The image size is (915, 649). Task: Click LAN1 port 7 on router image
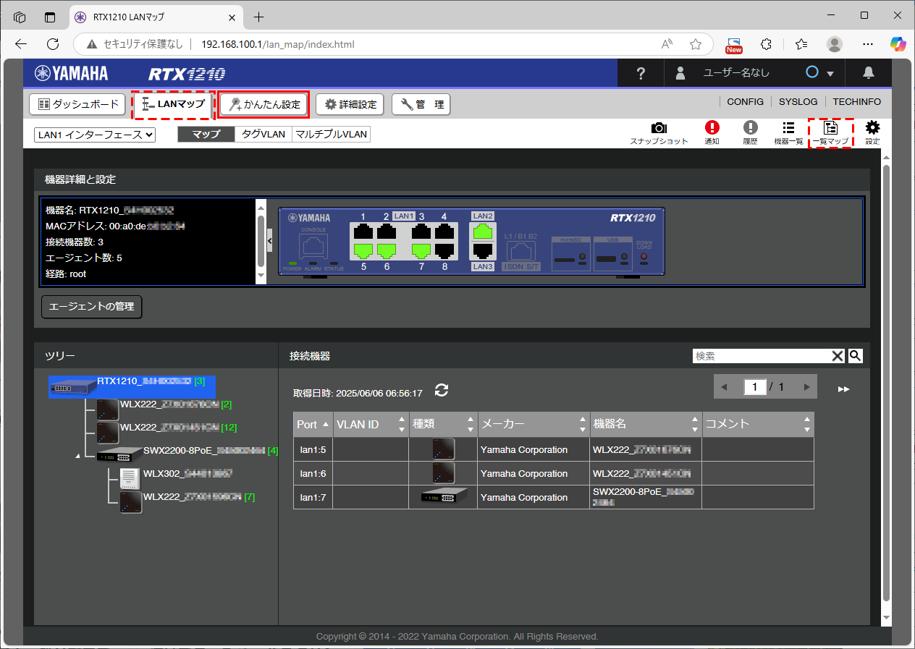[421, 251]
